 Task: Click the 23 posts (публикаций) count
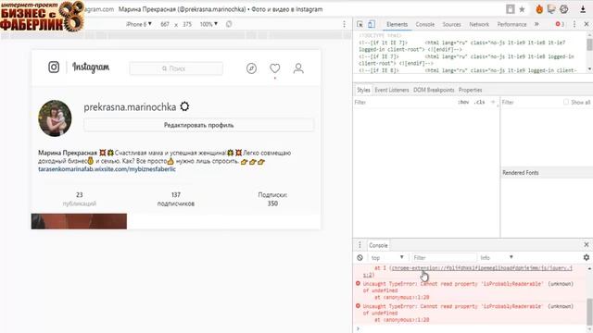80,199
